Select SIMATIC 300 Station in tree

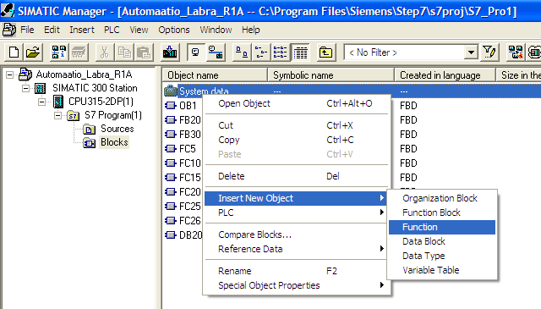pos(95,88)
